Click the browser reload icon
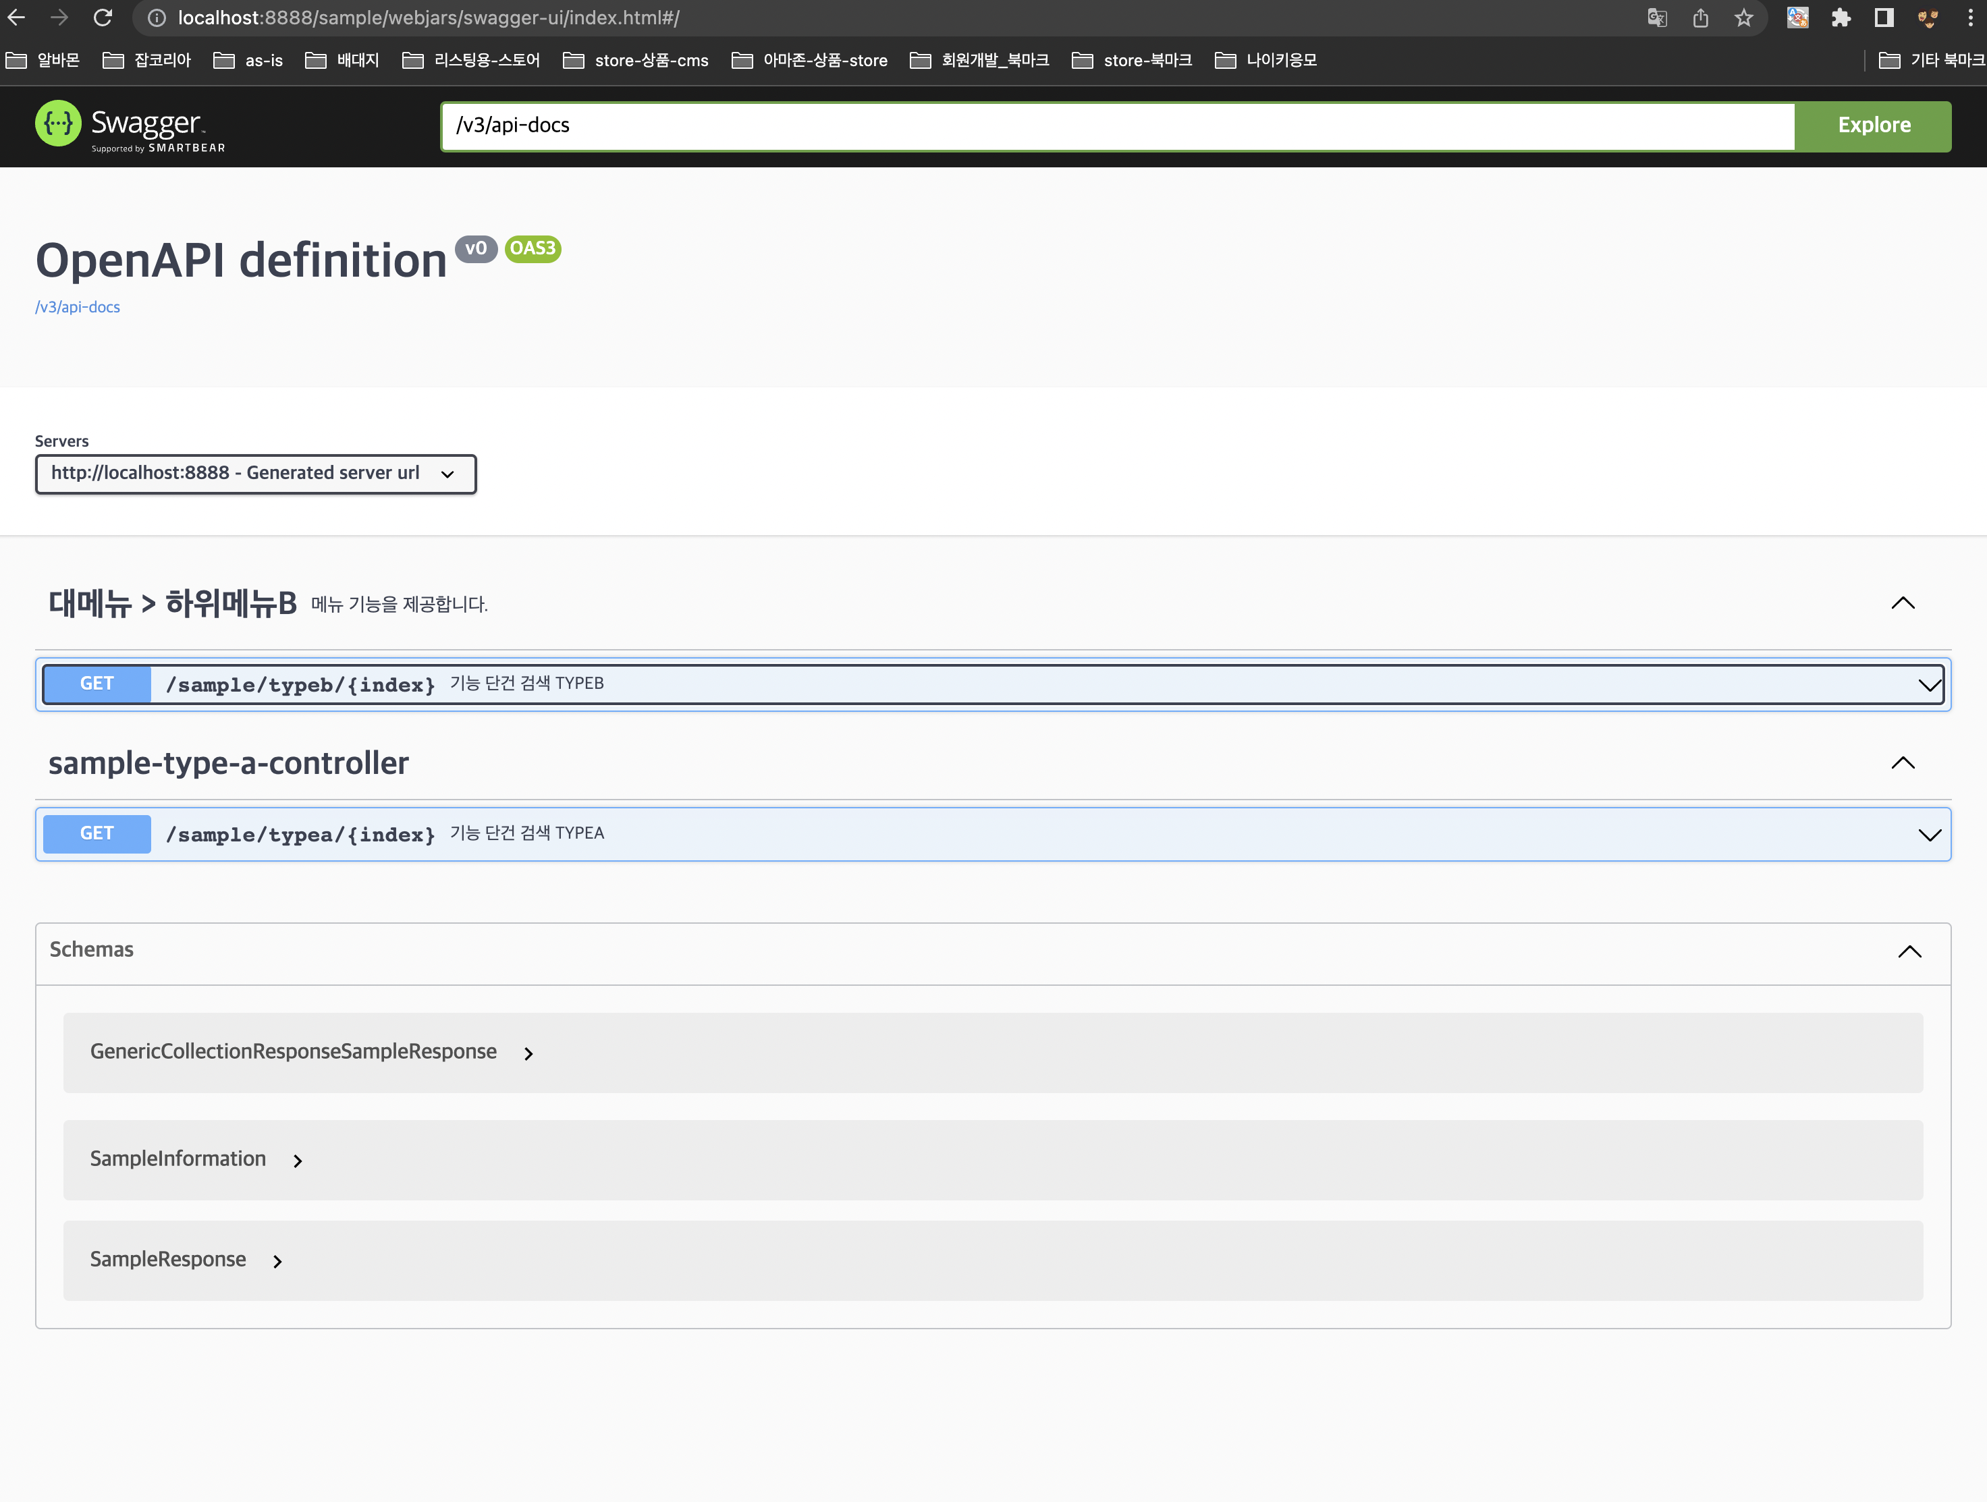The width and height of the screenshot is (1987, 1502). tap(103, 18)
